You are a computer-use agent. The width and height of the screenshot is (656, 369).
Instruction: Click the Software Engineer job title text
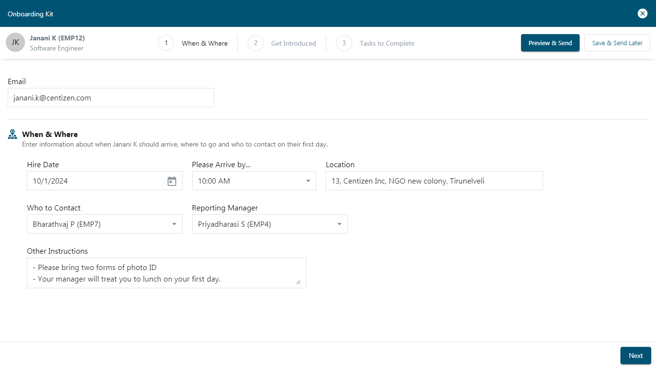click(x=57, y=48)
